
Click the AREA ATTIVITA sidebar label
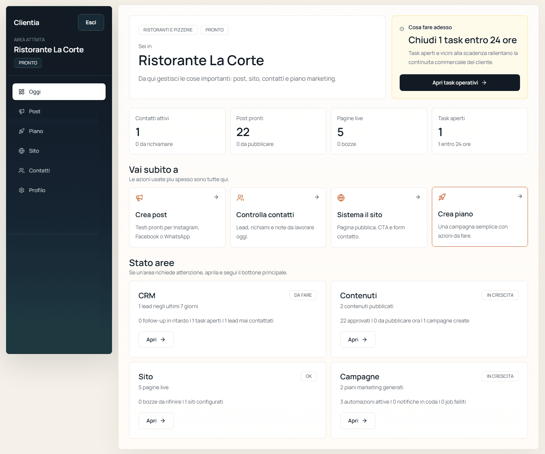[x=29, y=40]
